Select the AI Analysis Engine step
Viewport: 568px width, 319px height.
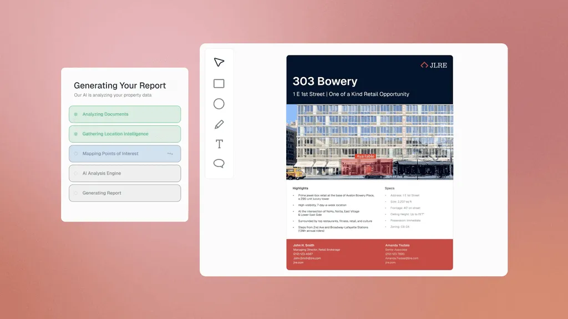(x=125, y=173)
